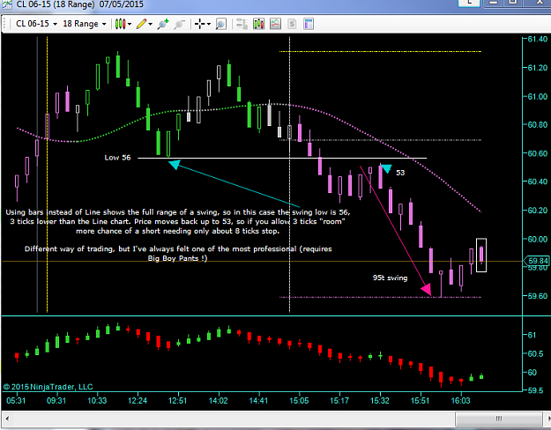Expand the cross hair dropdown arrow
551x430 pixels.
(209, 24)
